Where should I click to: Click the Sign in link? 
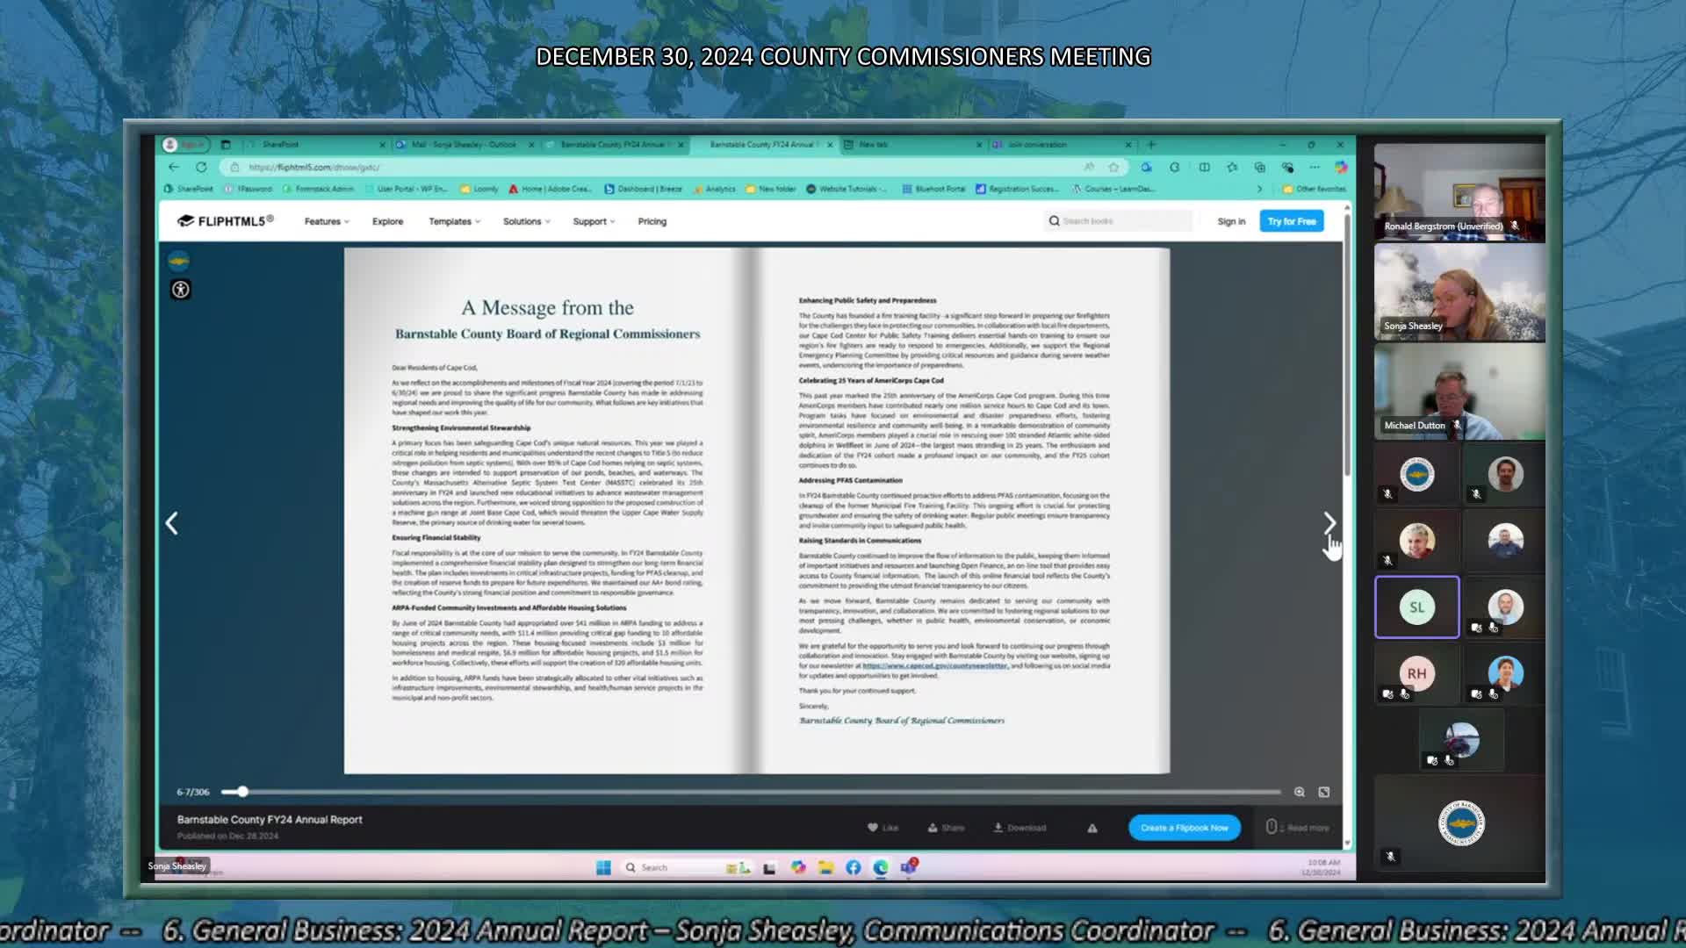tap(1231, 221)
